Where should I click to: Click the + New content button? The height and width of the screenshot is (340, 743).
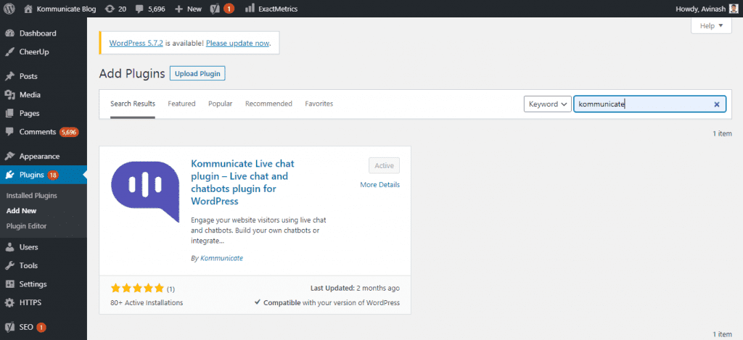(188, 9)
